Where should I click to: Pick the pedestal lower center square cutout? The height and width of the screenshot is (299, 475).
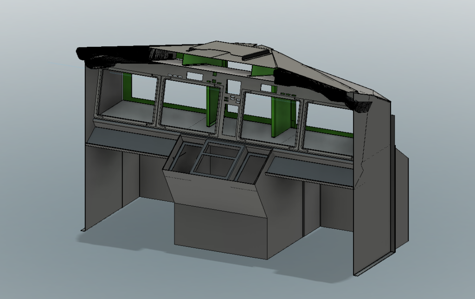click(x=215, y=166)
